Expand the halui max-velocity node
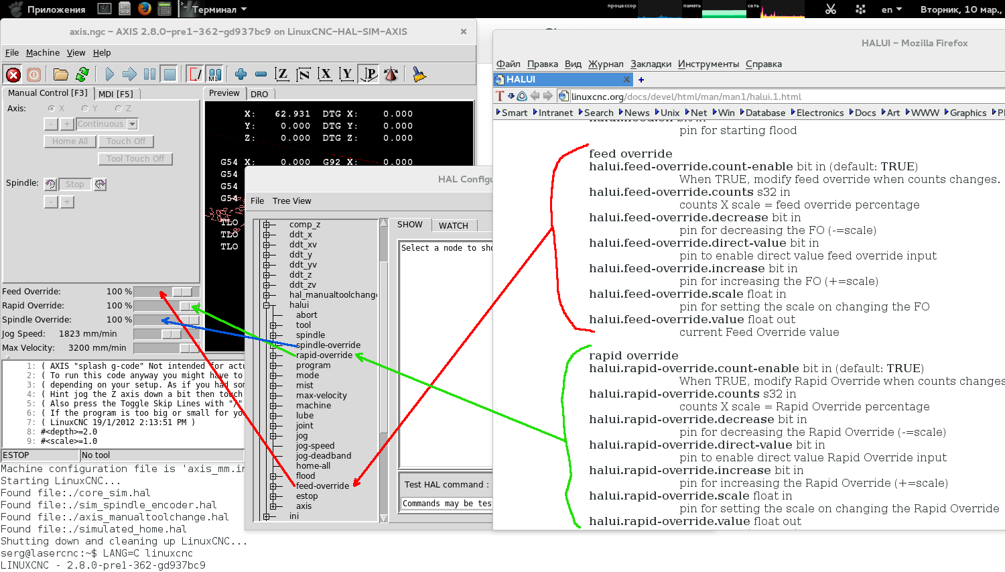The image size is (1005, 572). pyautogui.click(x=273, y=396)
